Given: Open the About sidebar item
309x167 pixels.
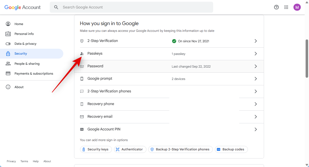Looking at the screenshot, I should (x=32, y=87).
